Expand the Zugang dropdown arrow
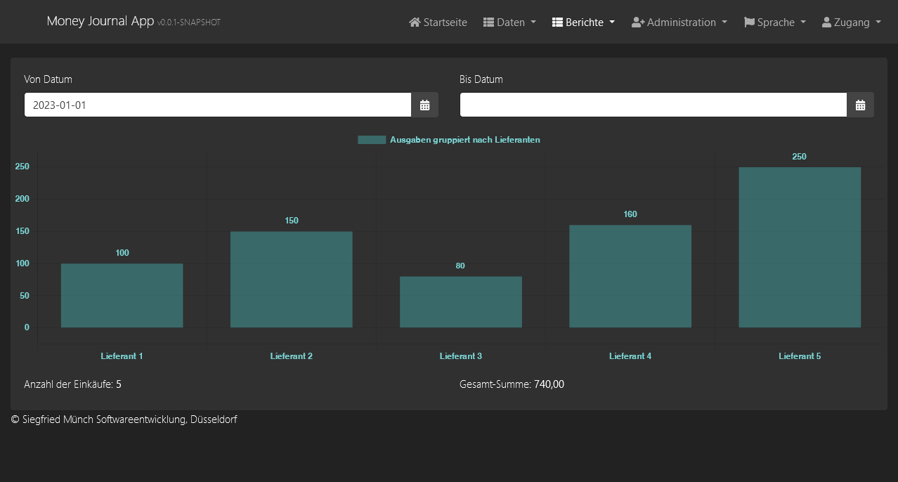 [878, 22]
